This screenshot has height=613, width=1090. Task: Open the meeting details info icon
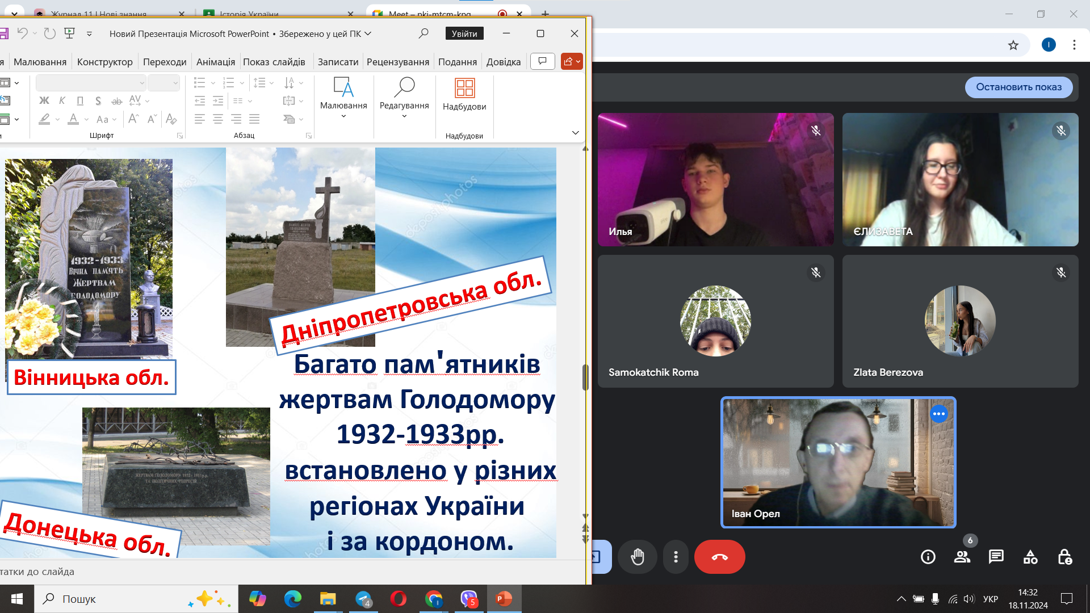click(x=928, y=557)
